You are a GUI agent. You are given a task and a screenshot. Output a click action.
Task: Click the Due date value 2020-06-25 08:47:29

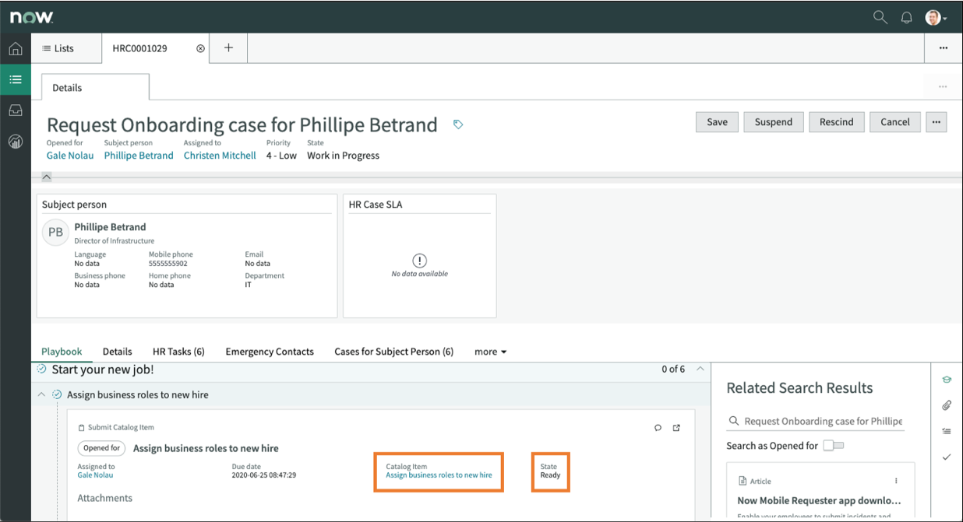click(264, 475)
